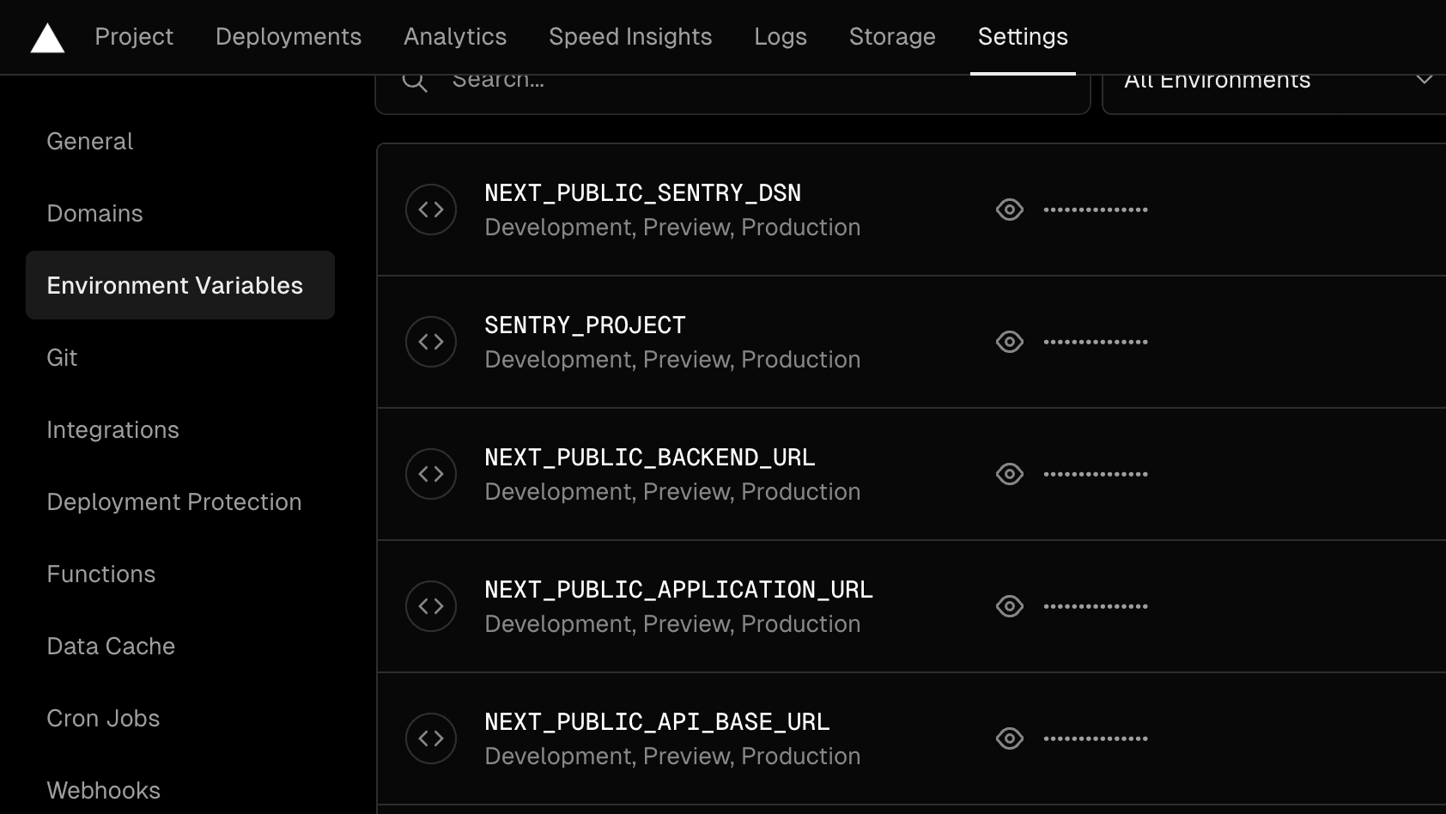Click the code icon next to NEXT_PUBLIC_APPLICATION_URL
1446x814 pixels.
(x=430, y=605)
